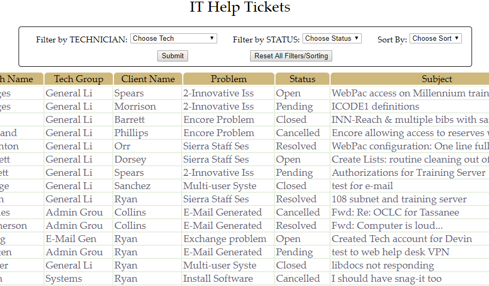489x286 pixels.
Task: Click the Status column header
Action: pyautogui.click(x=303, y=79)
